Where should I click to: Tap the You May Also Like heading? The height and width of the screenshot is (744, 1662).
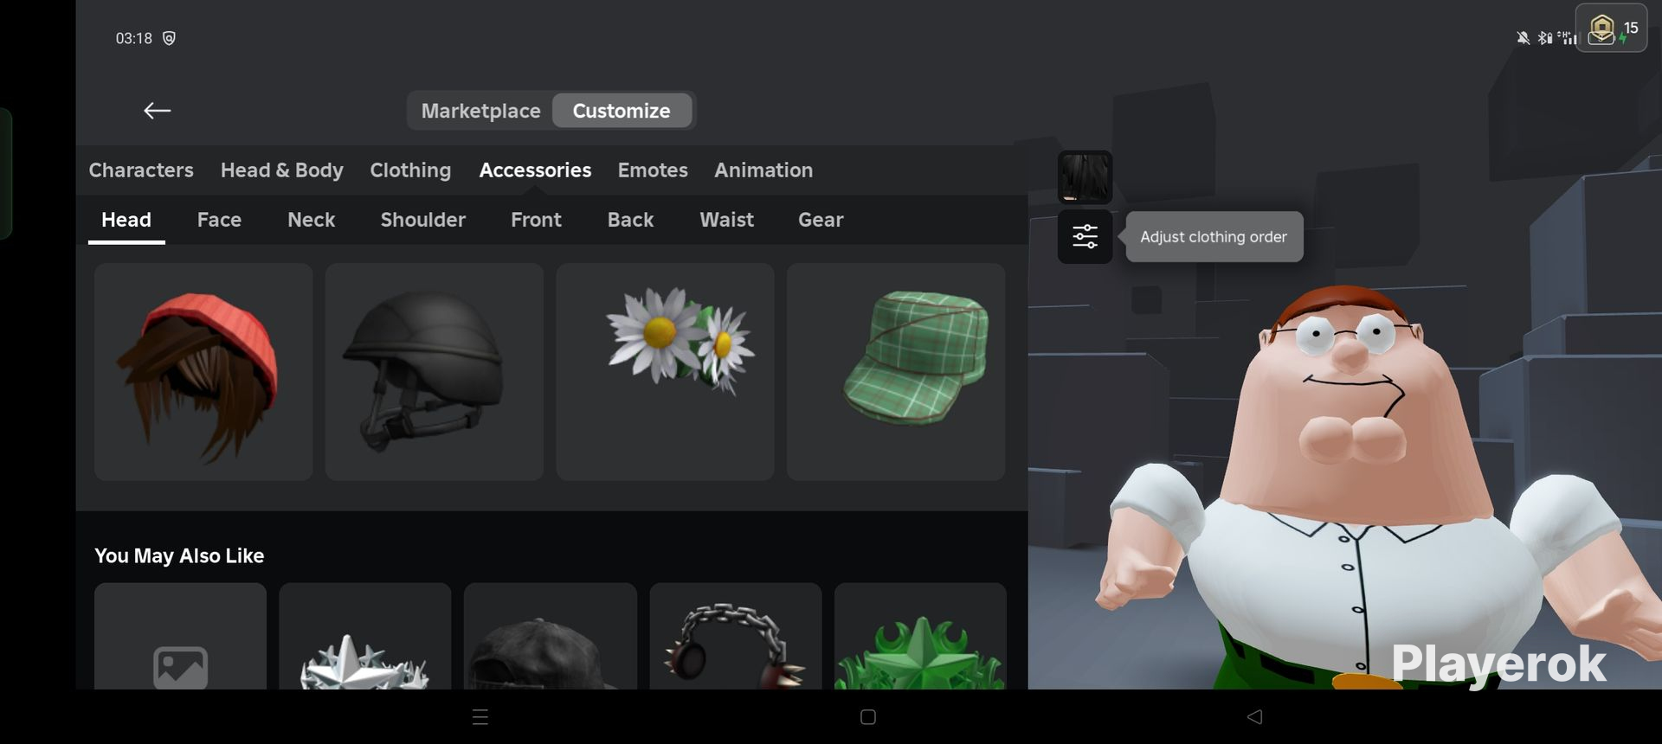[179, 555]
